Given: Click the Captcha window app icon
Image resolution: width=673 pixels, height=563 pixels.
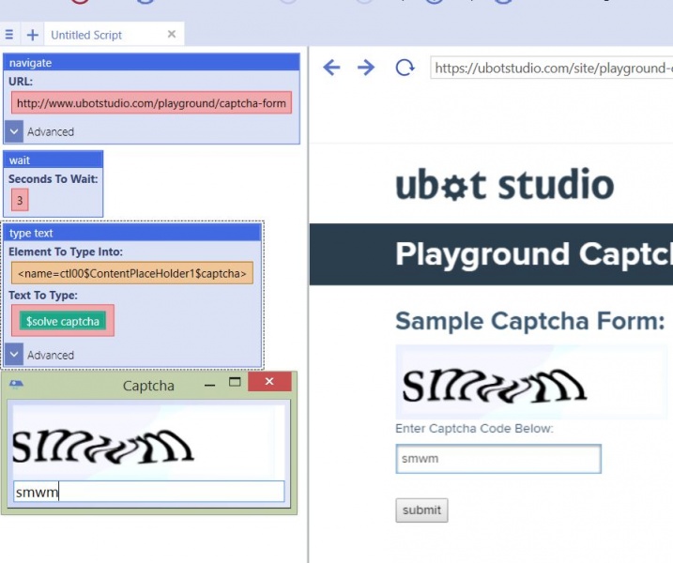Looking at the screenshot, I should pyautogui.click(x=16, y=384).
